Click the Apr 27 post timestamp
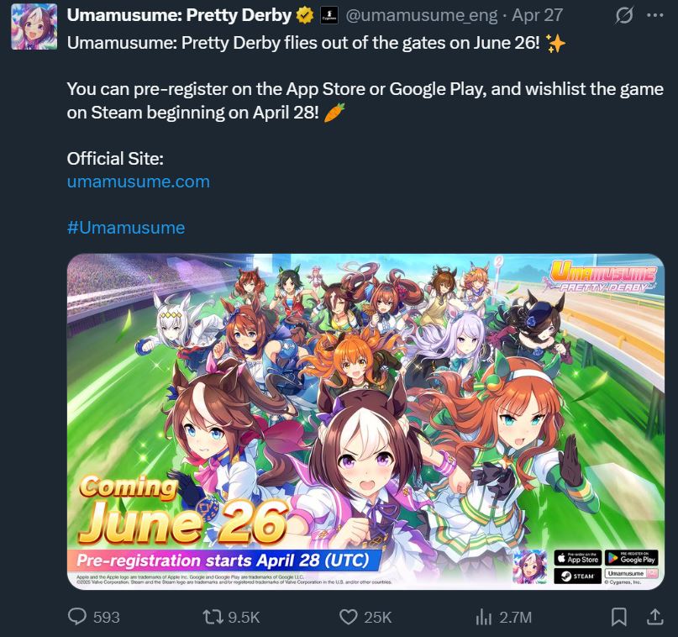 (537, 16)
